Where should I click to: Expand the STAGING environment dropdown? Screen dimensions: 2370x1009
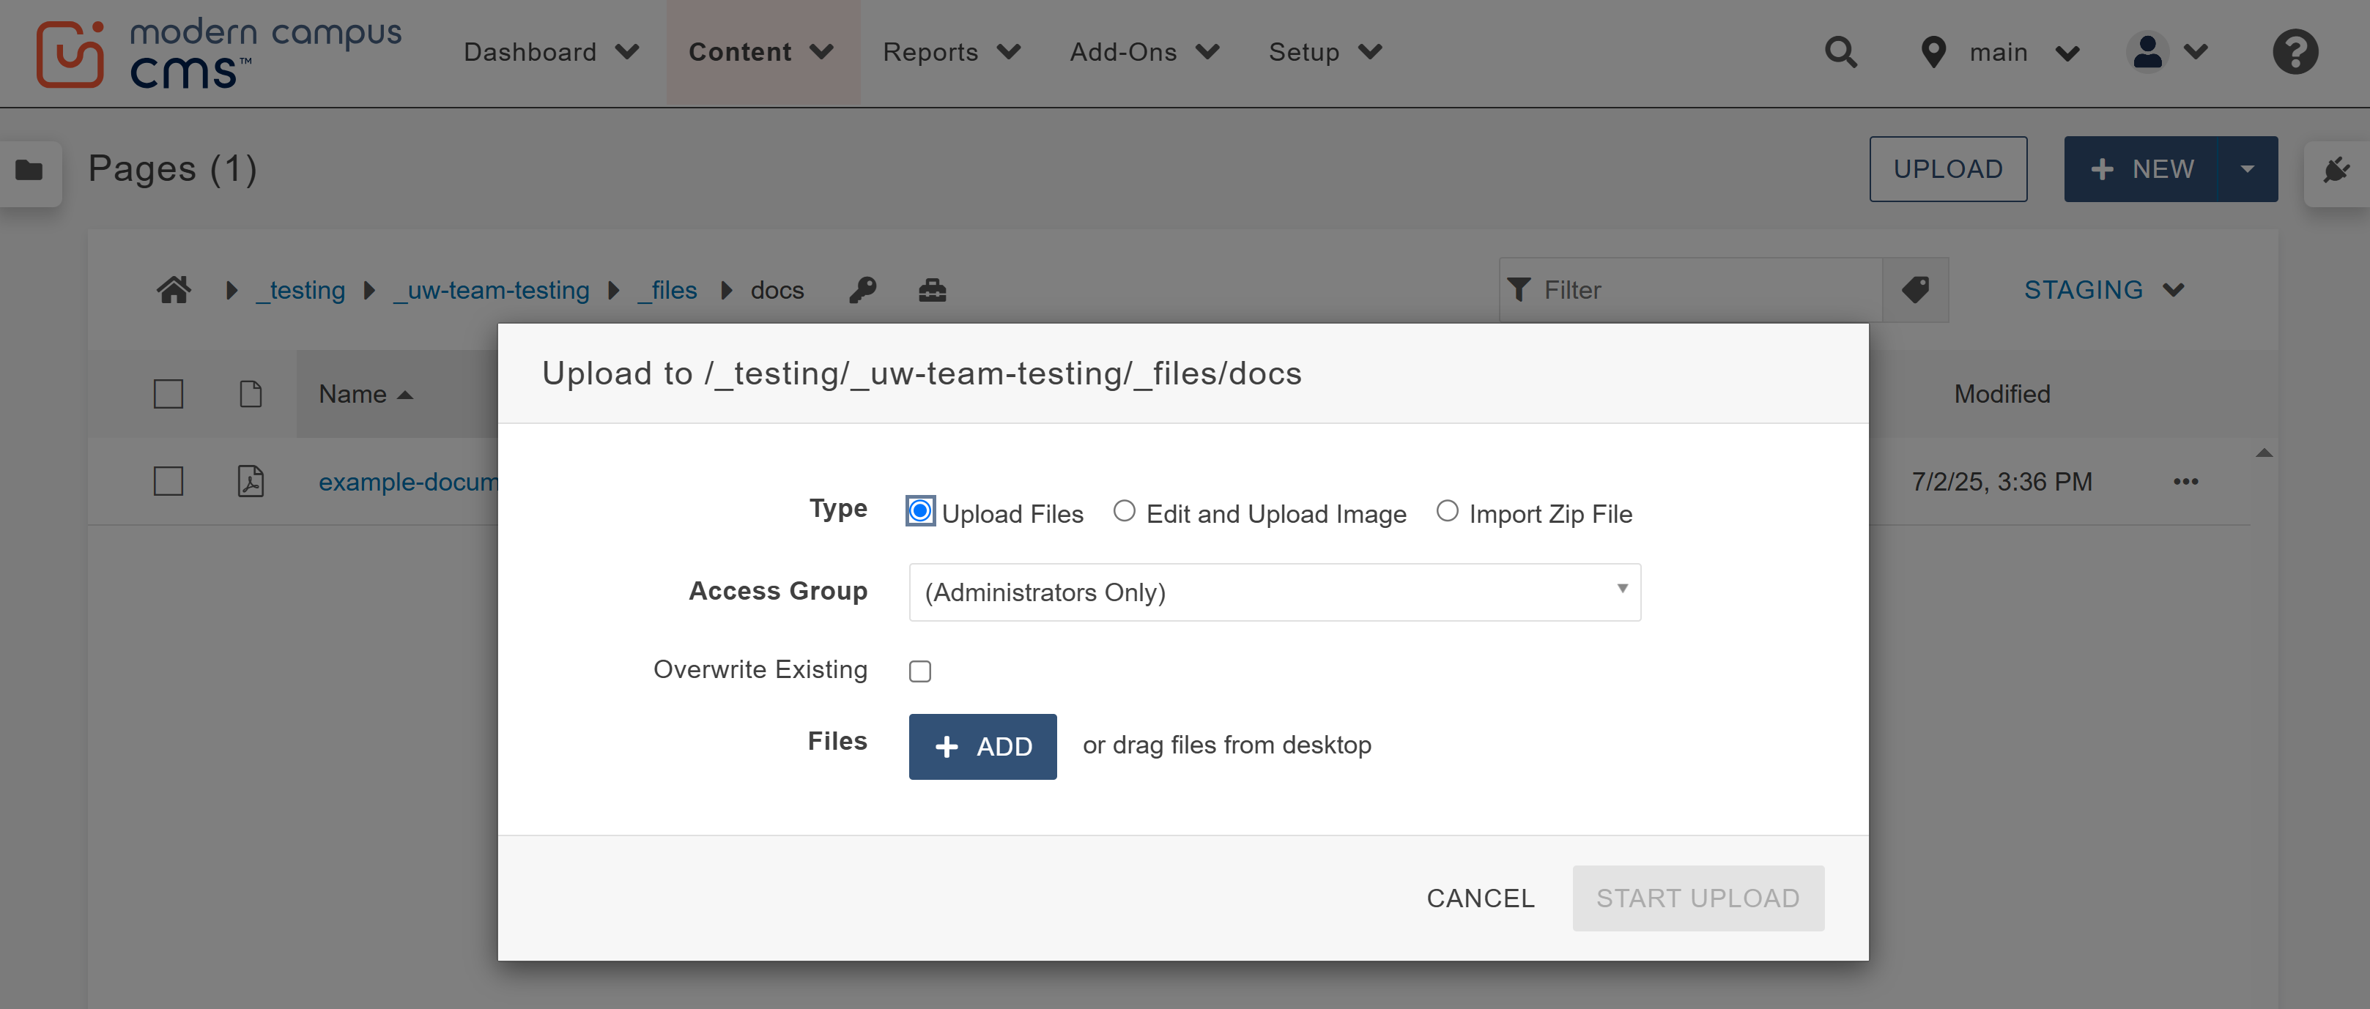pos(2106,290)
